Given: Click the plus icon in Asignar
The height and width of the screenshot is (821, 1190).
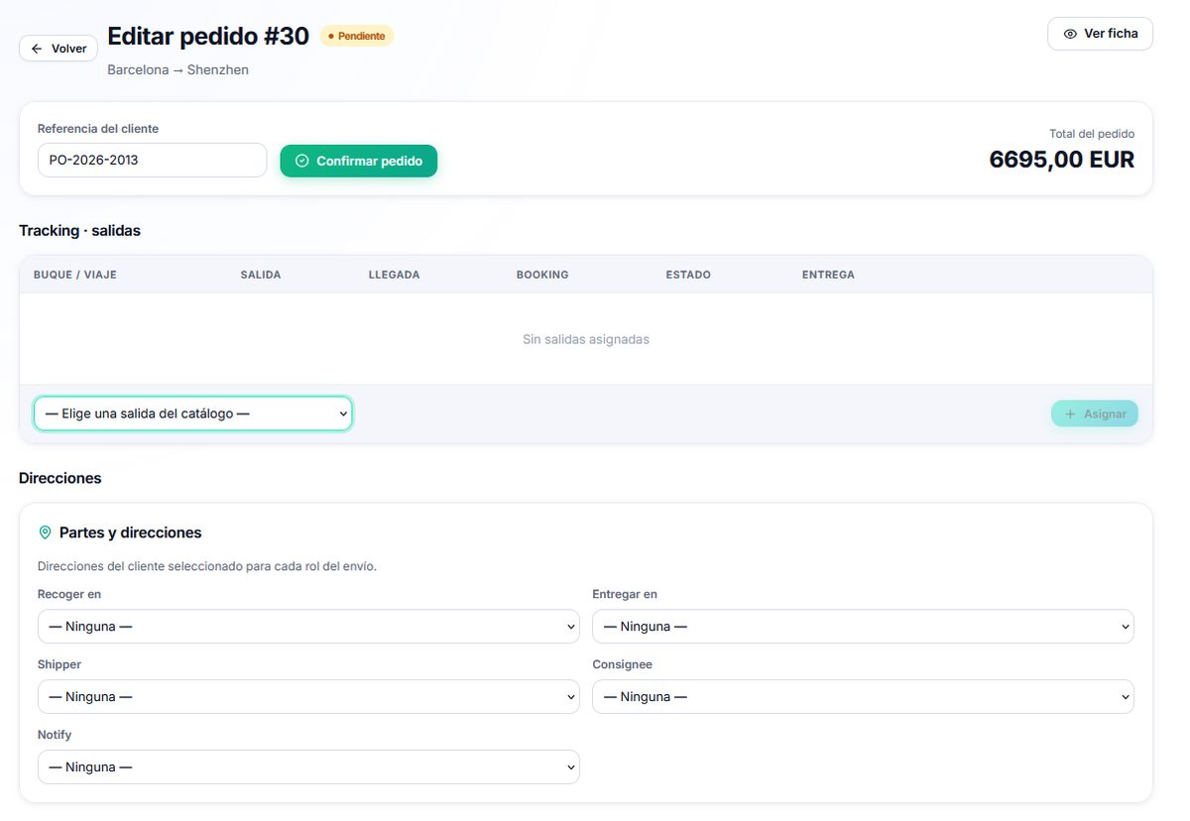Looking at the screenshot, I should pyautogui.click(x=1070, y=413).
